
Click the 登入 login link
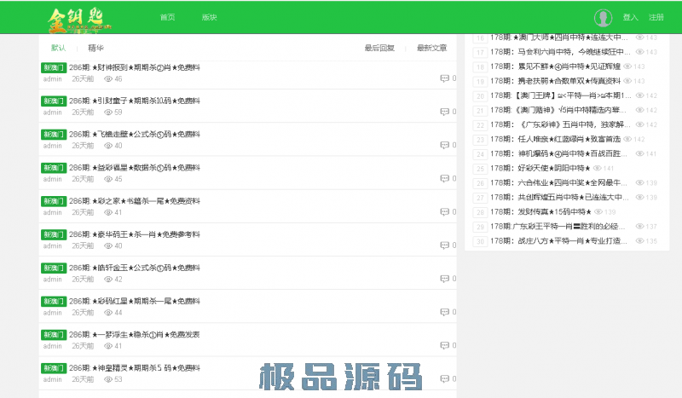pos(630,17)
